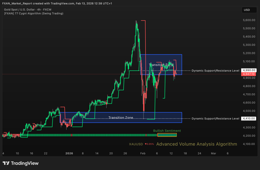Screen dimensions: 260x170
Task: Click the 4,990.00 price label
Action: (x=249, y=70)
